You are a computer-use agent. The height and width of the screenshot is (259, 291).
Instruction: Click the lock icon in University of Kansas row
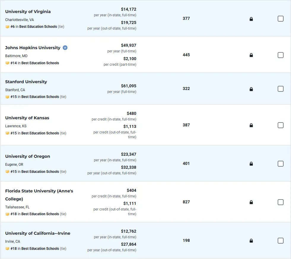[x=251, y=125]
